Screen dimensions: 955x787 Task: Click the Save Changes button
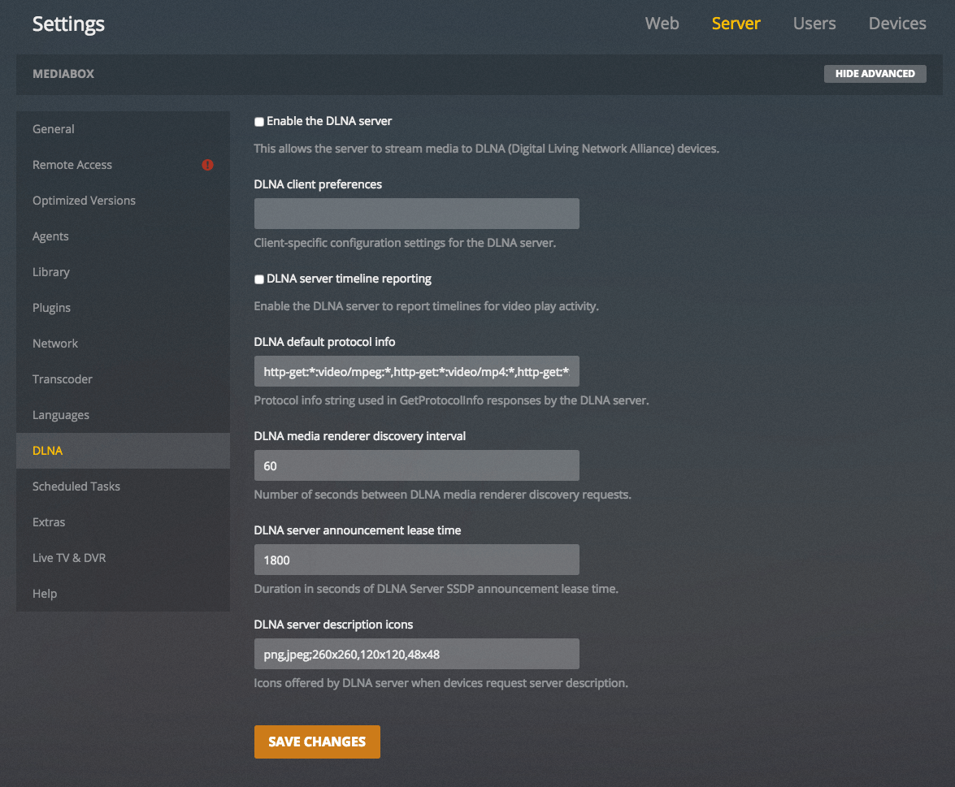click(317, 742)
